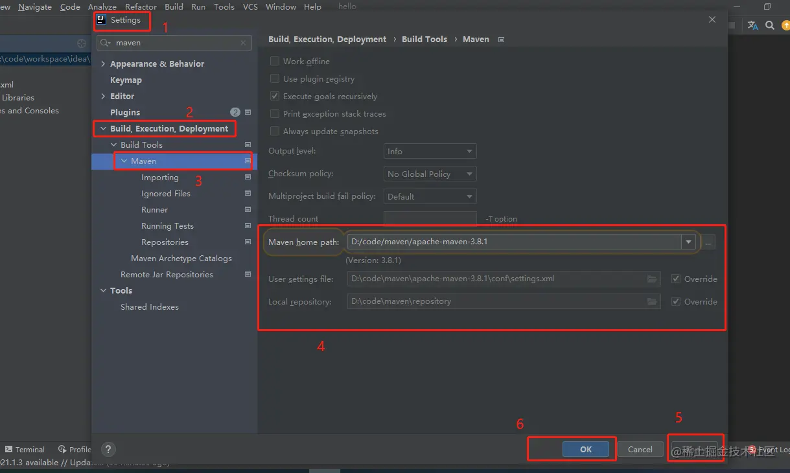790x473 pixels.
Task: Toggle Override for User settings file
Action: pyautogui.click(x=676, y=279)
